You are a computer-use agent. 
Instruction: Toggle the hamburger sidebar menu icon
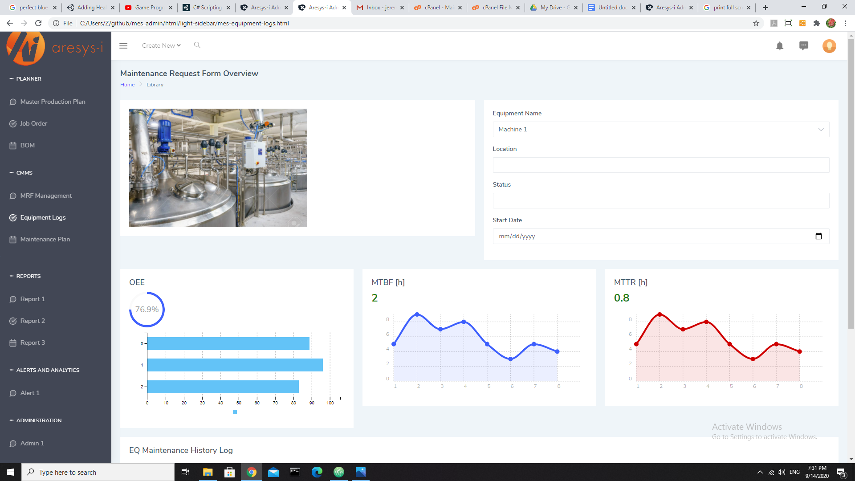coord(123,46)
